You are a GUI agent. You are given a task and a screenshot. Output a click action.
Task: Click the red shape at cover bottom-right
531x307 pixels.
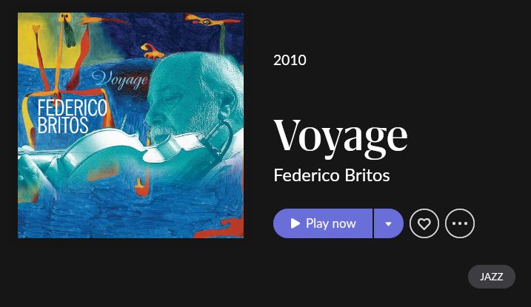[224, 229]
